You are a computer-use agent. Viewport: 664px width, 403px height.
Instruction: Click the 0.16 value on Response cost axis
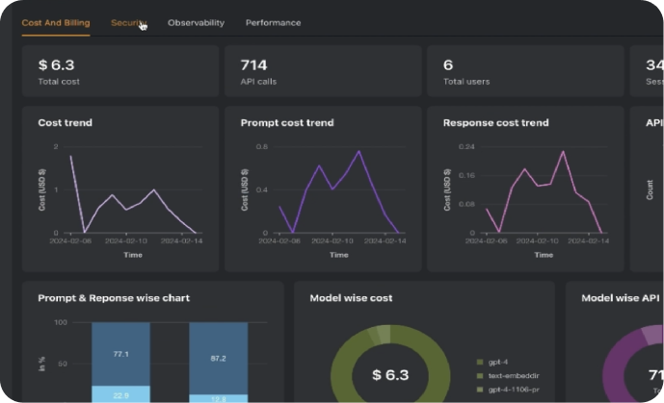(x=466, y=175)
